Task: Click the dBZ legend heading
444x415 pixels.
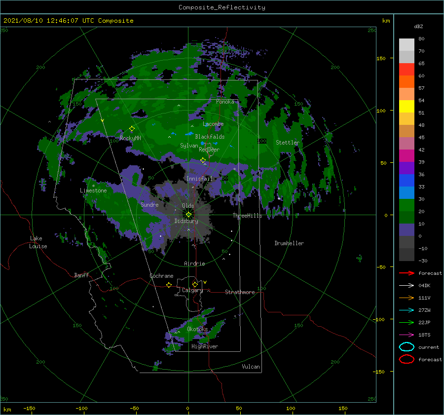Action: [x=418, y=26]
